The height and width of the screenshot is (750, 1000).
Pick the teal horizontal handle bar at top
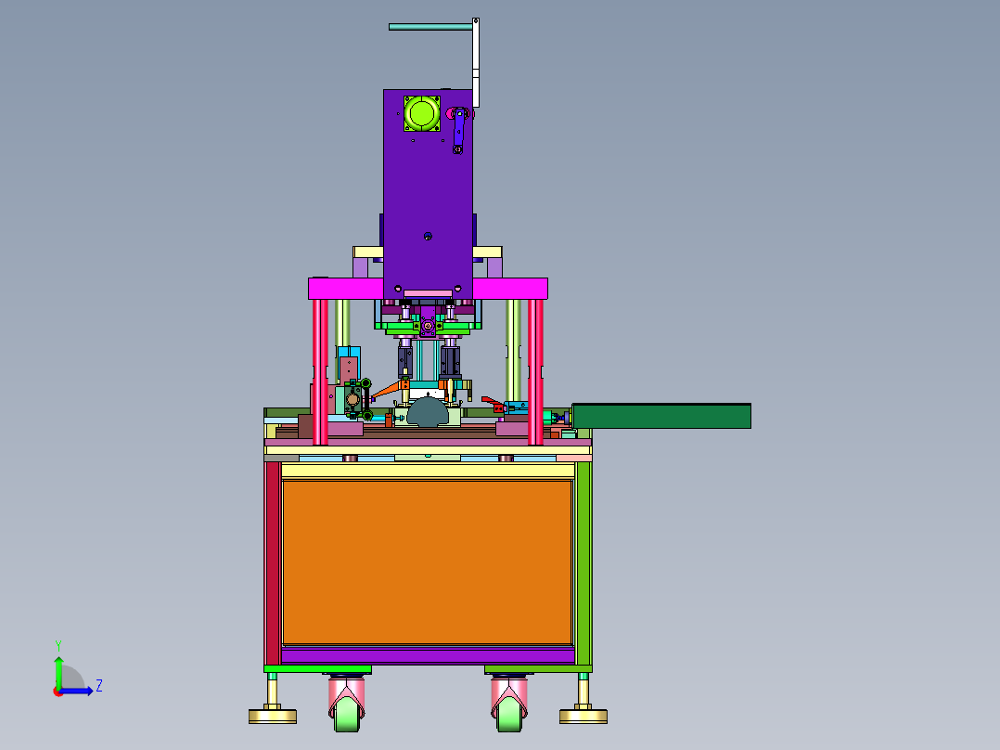point(429,27)
